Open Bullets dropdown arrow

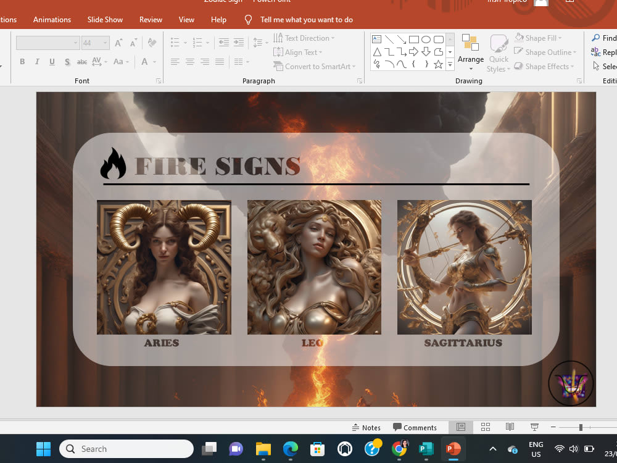pos(185,43)
